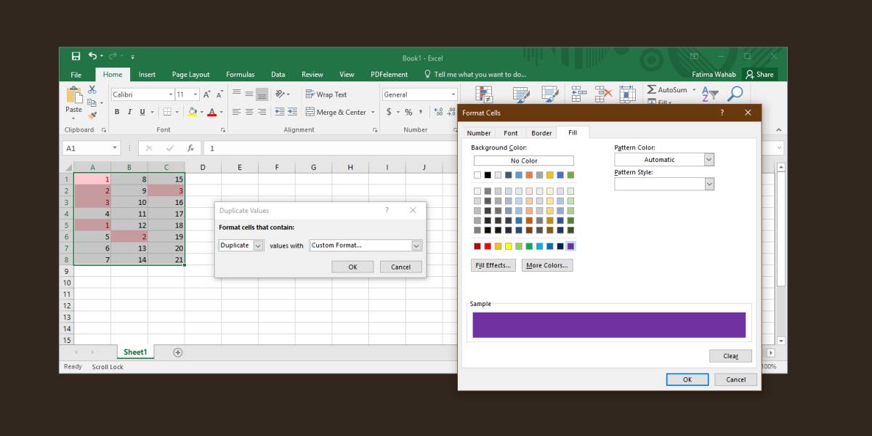Image resolution: width=872 pixels, height=436 pixels.
Task: Click the formula bar input
Action: pyautogui.click(x=490, y=148)
